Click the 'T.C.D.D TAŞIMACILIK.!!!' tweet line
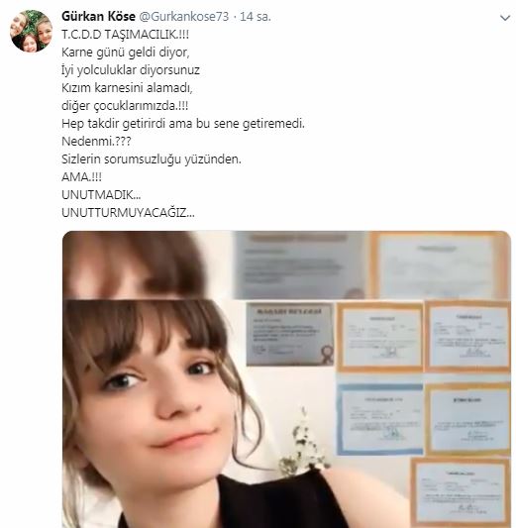The height and width of the screenshot is (528, 516). 125,35
